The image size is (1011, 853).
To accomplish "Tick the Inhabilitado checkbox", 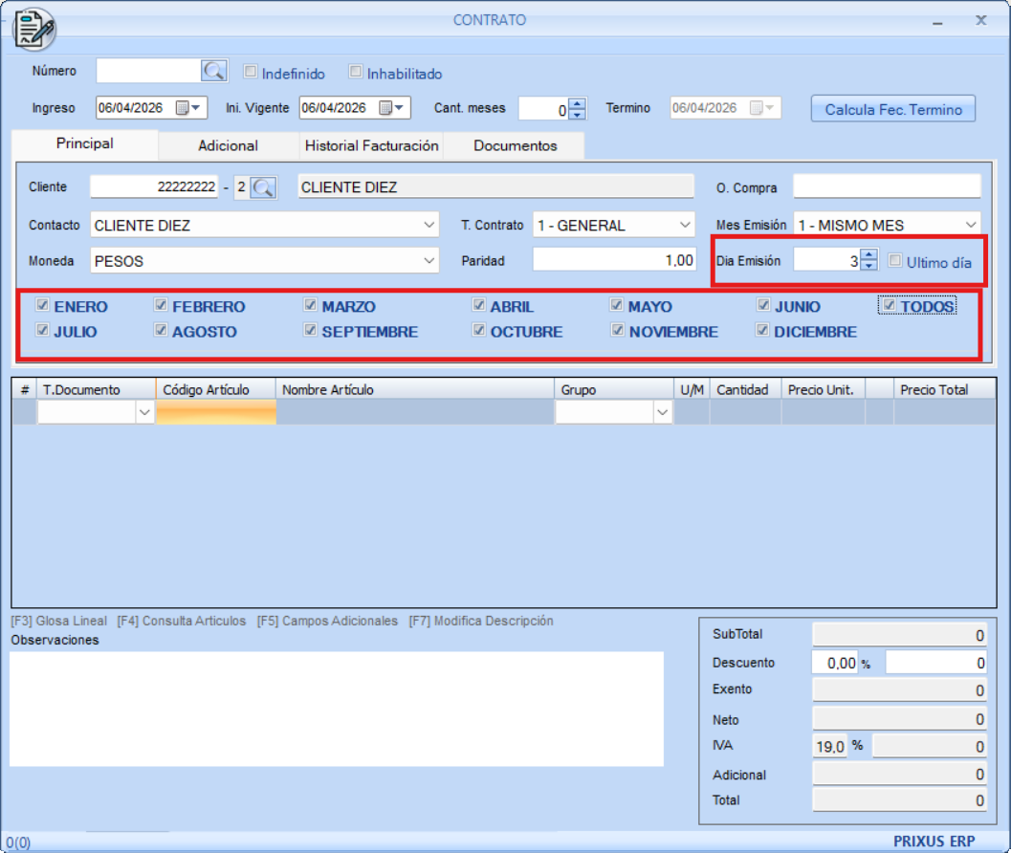I will pyautogui.click(x=356, y=72).
